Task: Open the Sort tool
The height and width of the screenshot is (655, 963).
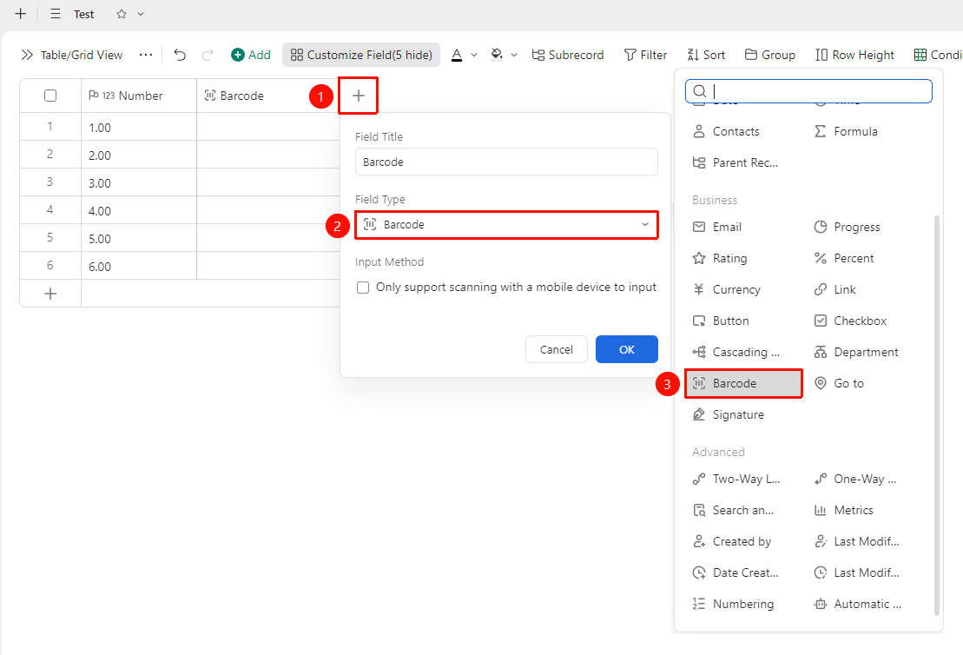Action: [706, 56]
